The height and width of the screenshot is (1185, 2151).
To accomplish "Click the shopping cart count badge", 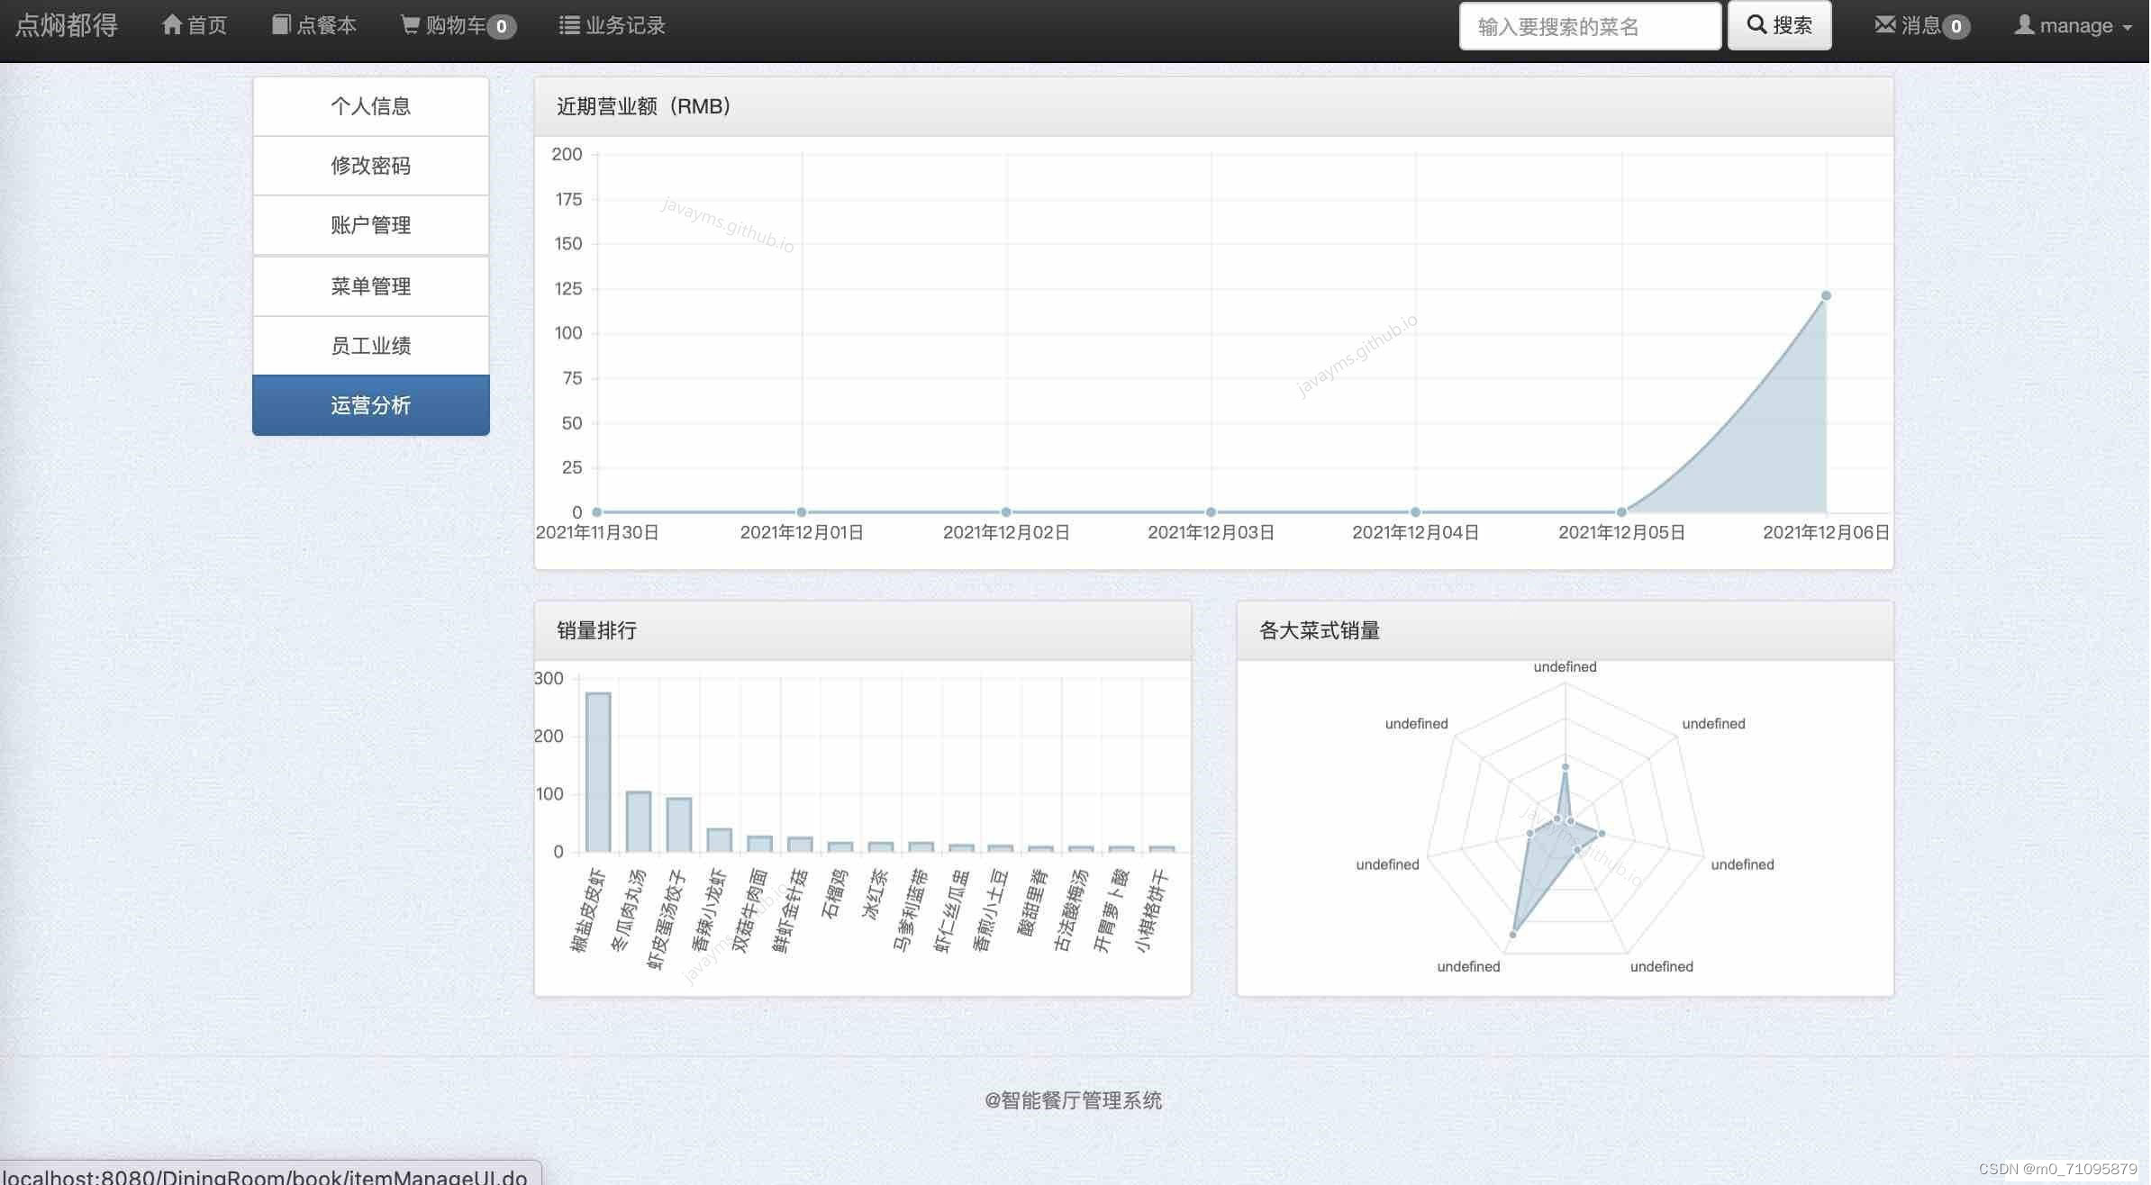I will tap(502, 27).
